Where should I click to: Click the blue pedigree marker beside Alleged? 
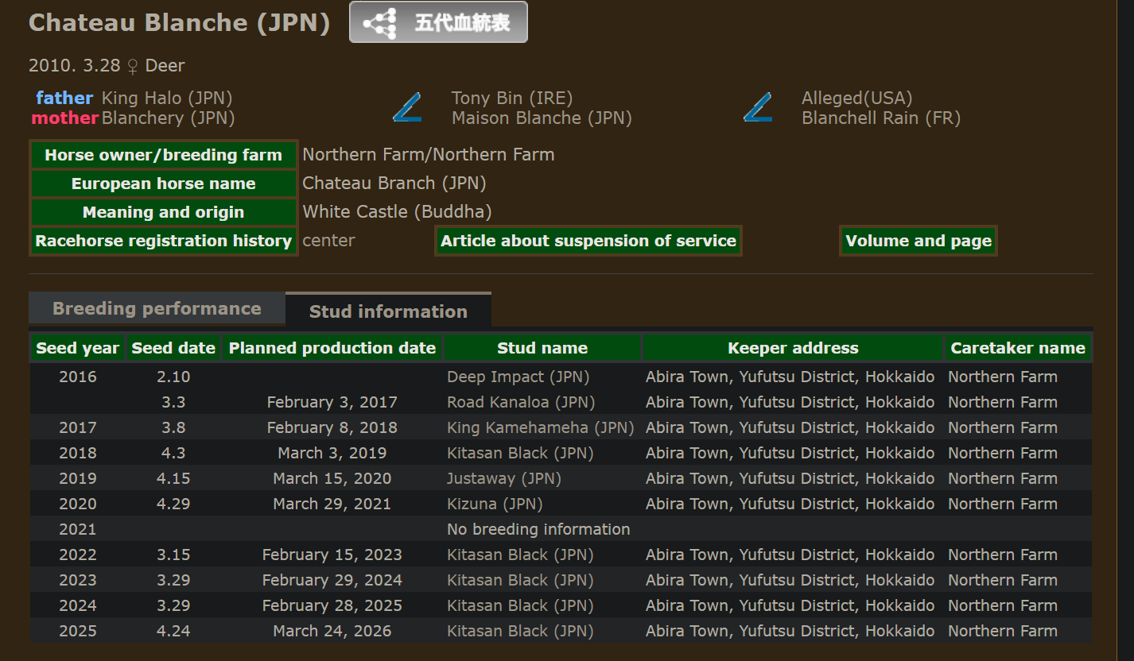pyautogui.click(x=758, y=108)
